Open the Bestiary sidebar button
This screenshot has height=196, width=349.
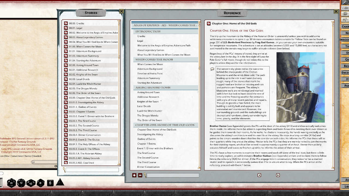coord(345,66)
